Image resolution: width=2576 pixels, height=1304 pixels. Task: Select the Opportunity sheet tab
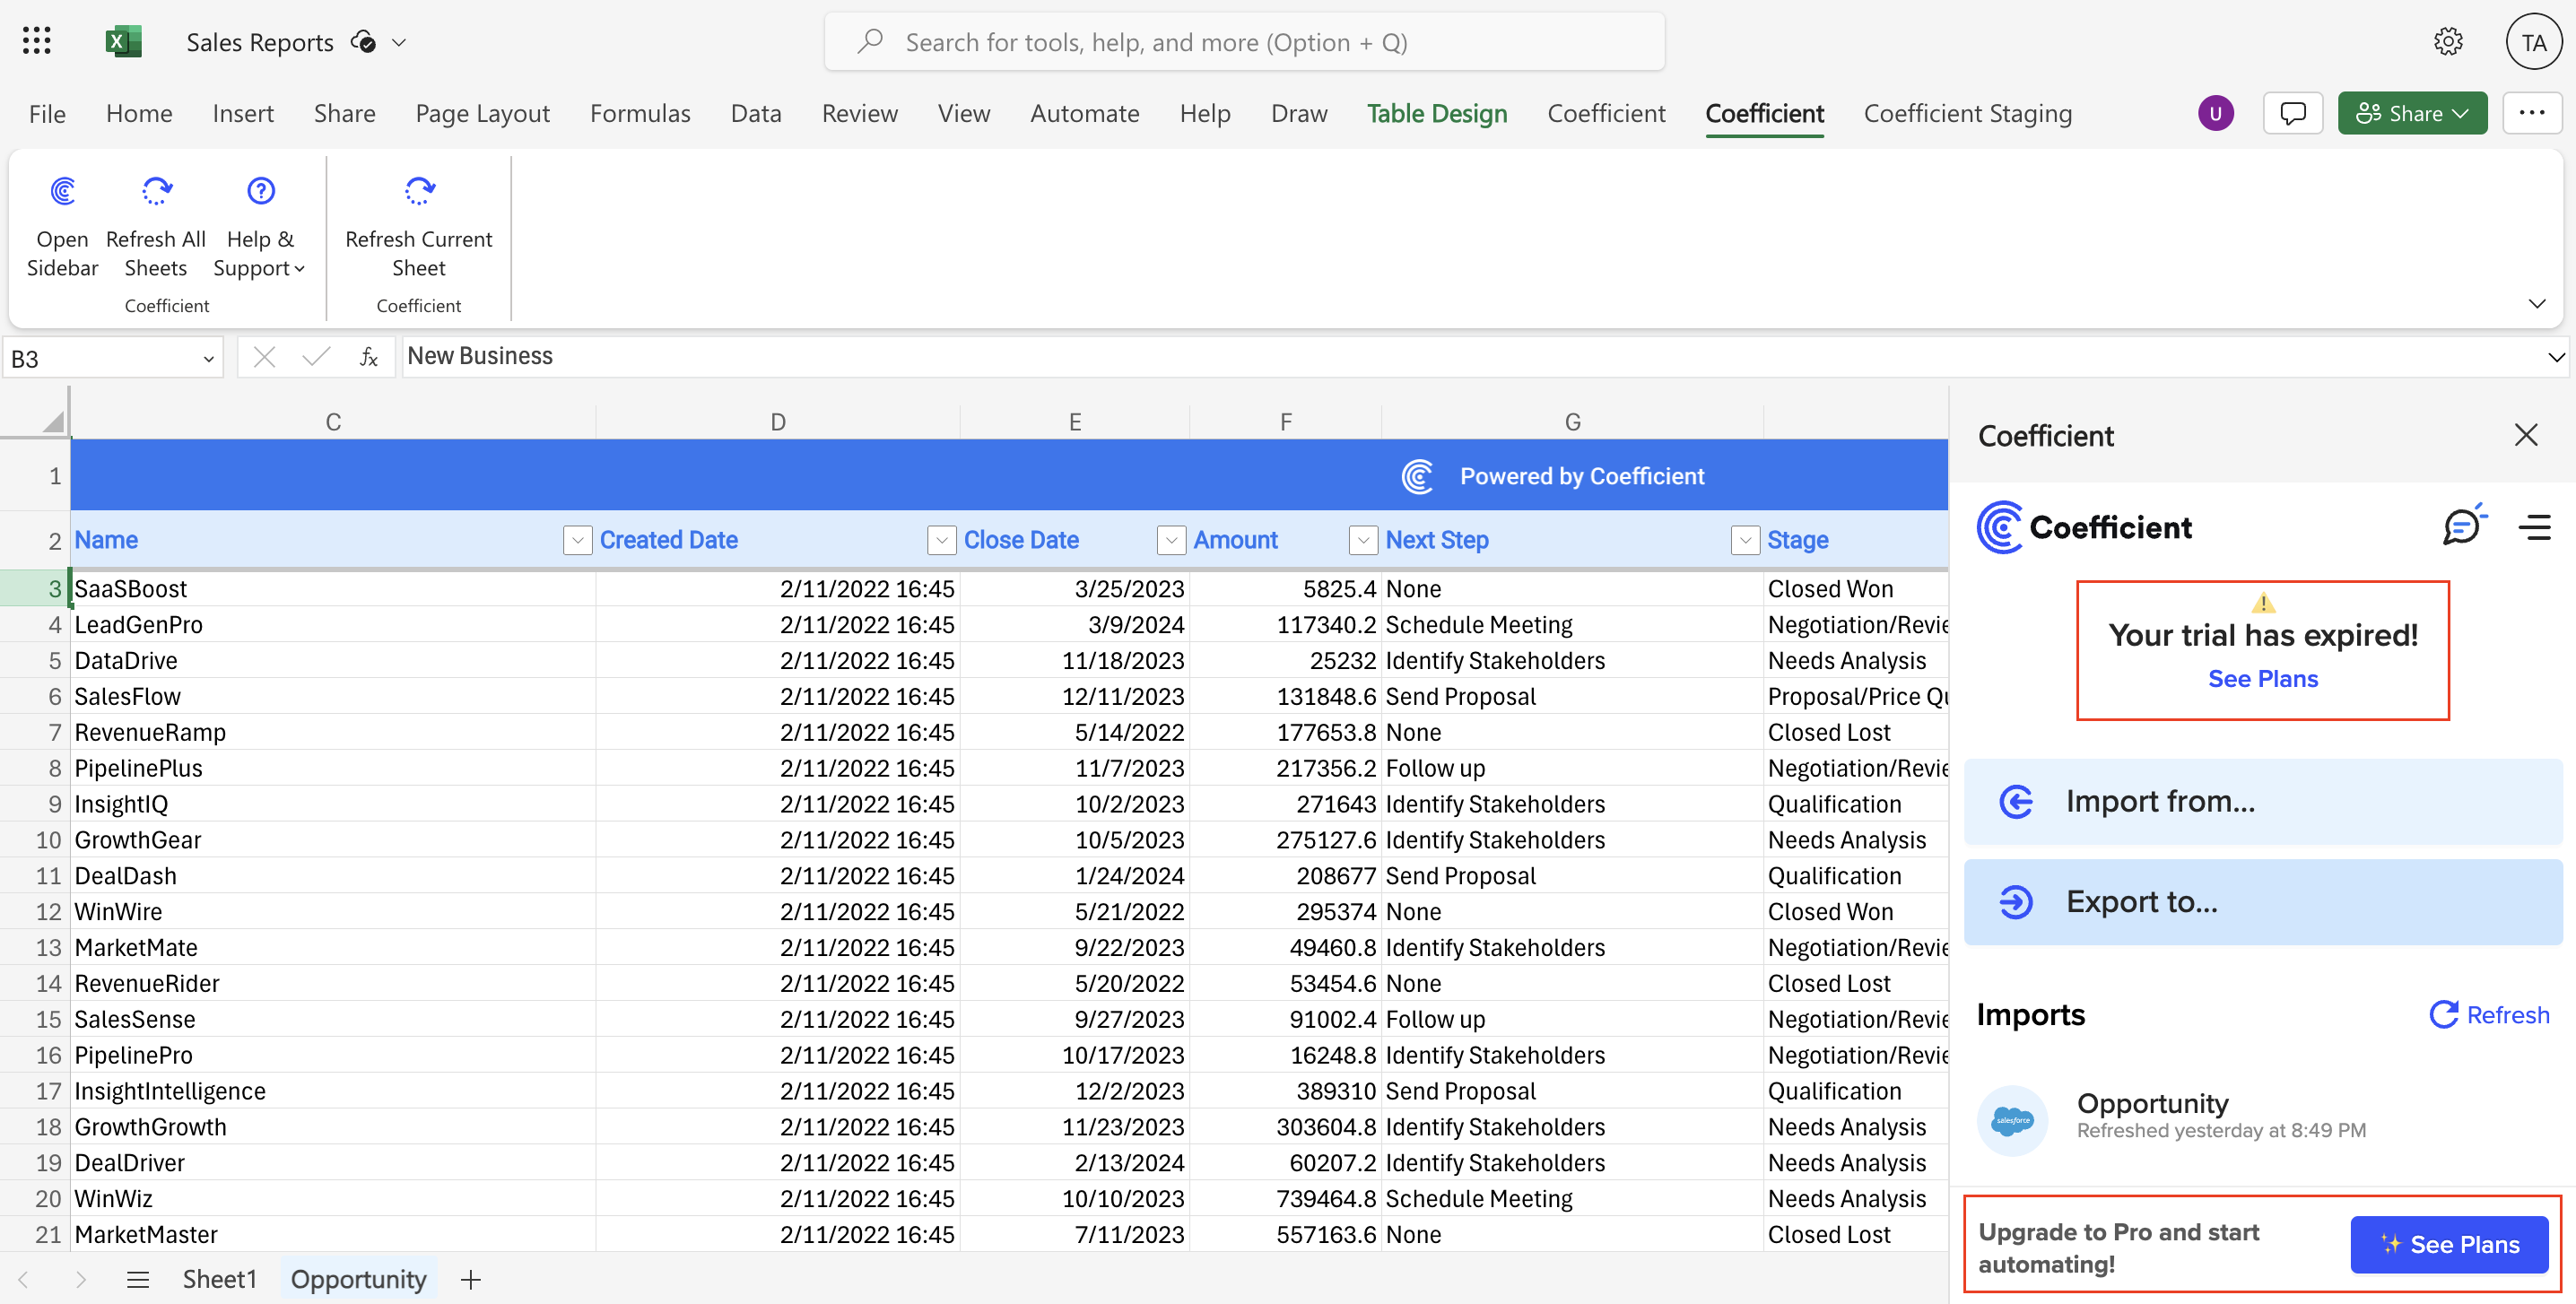click(x=358, y=1280)
